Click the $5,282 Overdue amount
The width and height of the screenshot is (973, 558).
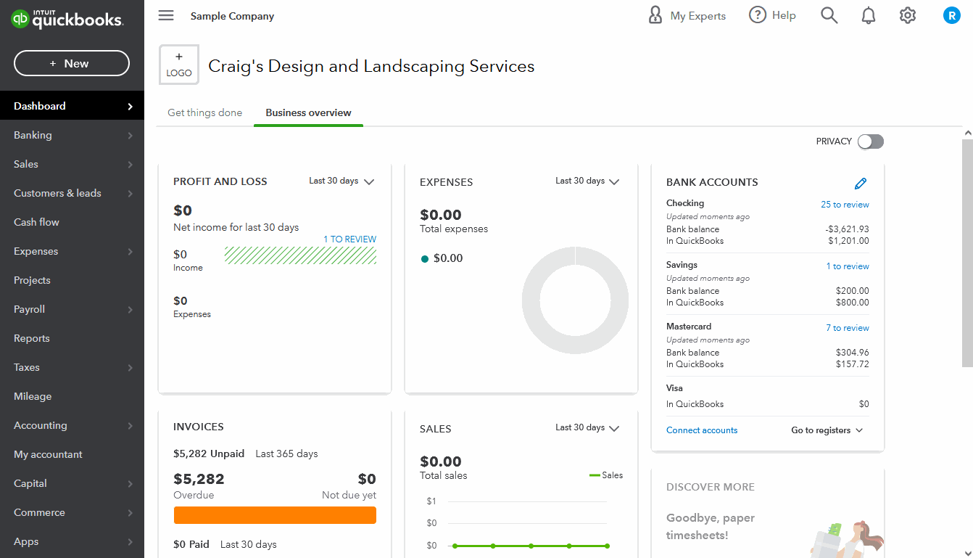[x=199, y=479]
